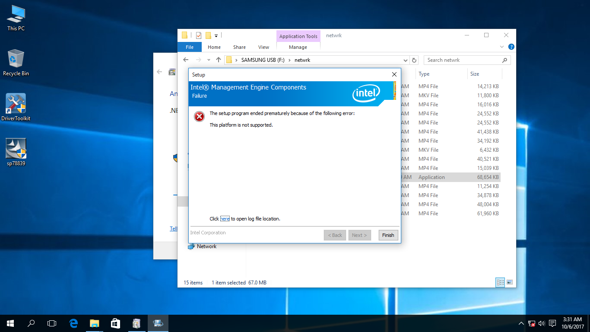This screenshot has height=332, width=590.
Task: Open Task View on taskbar
Action: point(52,323)
